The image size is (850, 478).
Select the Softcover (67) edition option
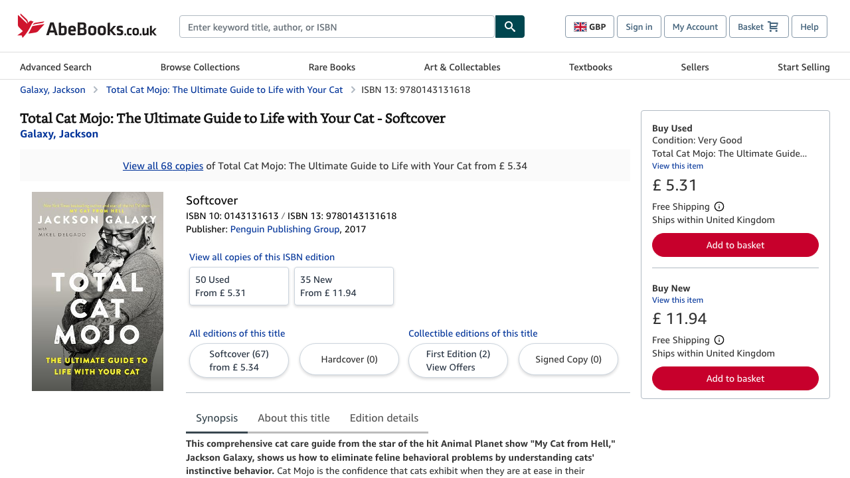point(238,360)
